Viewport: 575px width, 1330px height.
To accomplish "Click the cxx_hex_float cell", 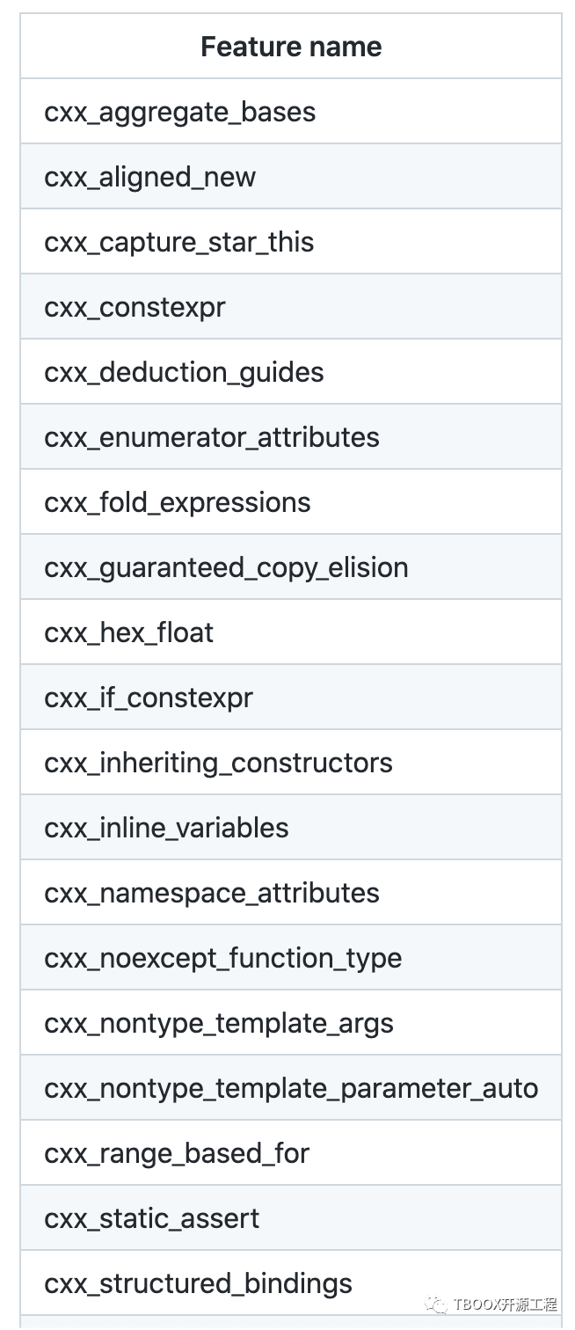I will pyautogui.click(x=291, y=632).
